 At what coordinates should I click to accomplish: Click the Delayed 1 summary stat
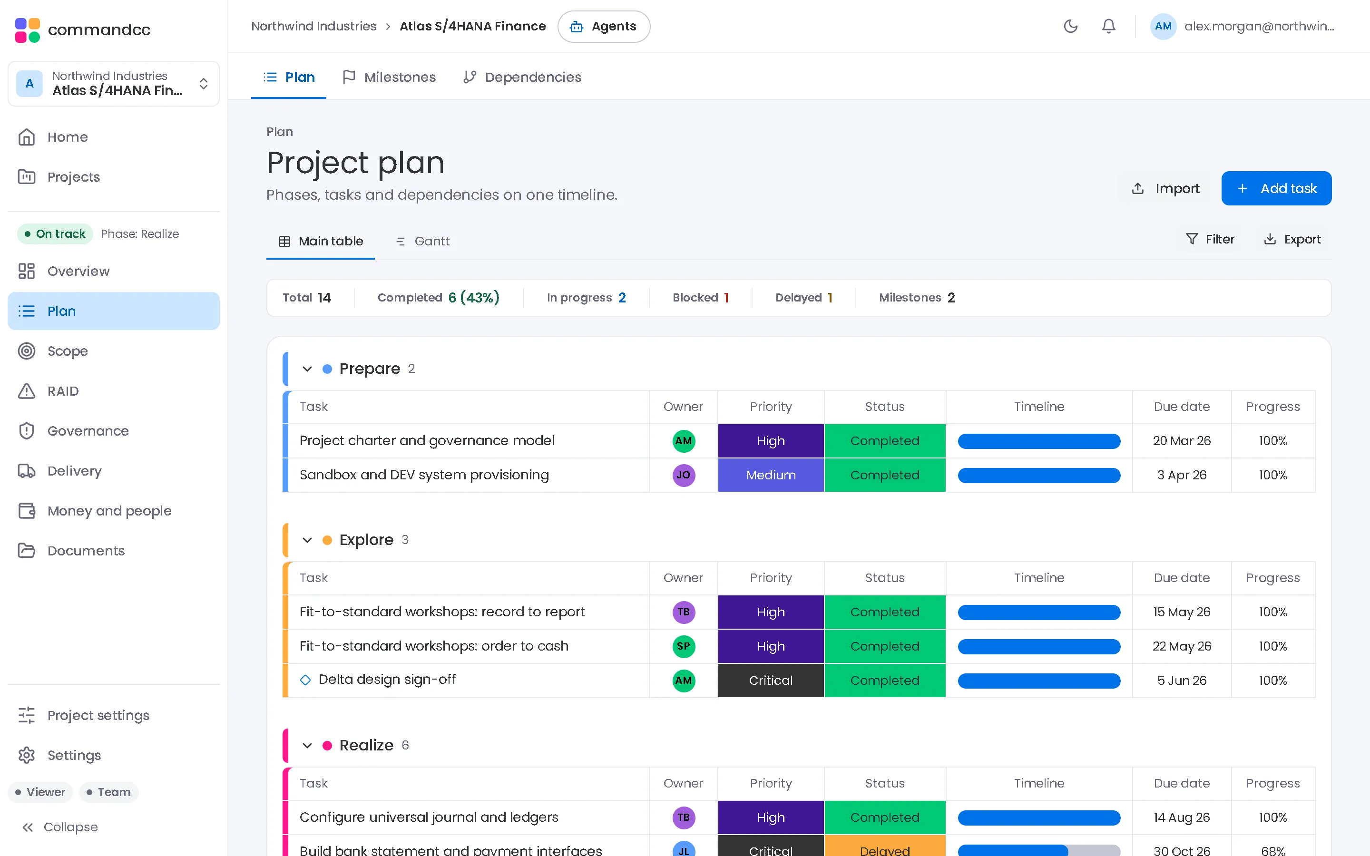tap(804, 298)
